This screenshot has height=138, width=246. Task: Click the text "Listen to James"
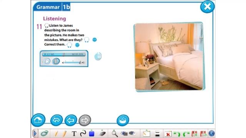click(61, 26)
